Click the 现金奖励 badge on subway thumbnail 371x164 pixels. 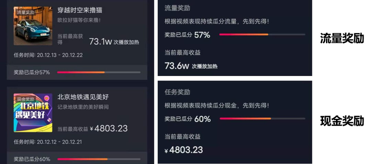click(25, 99)
